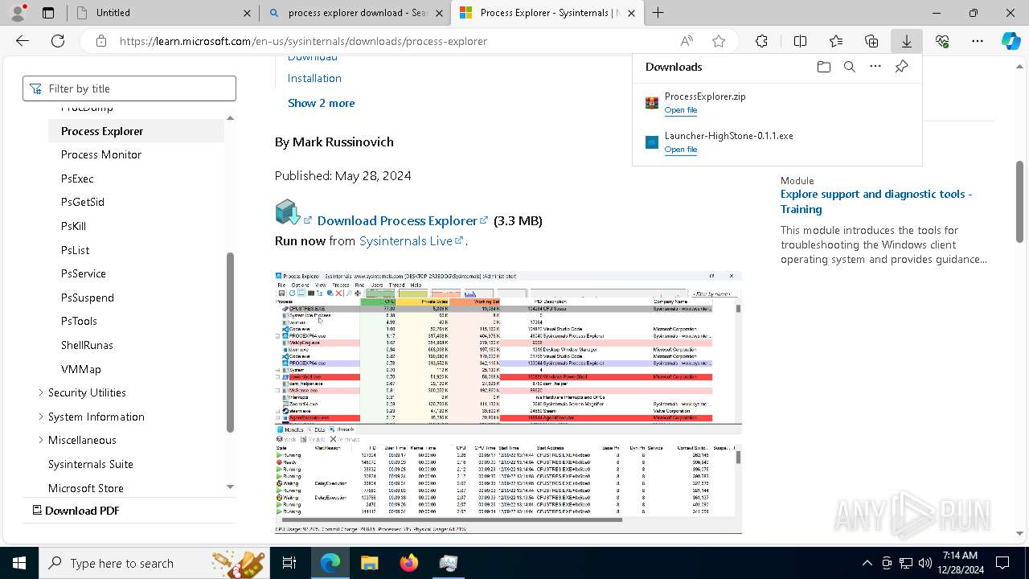Screen dimensions: 1029x579
Task: Click the Download PDF button
Action: pyautogui.click(x=76, y=511)
